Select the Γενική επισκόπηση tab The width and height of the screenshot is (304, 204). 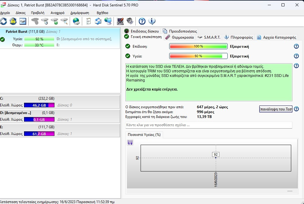tap(143, 37)
